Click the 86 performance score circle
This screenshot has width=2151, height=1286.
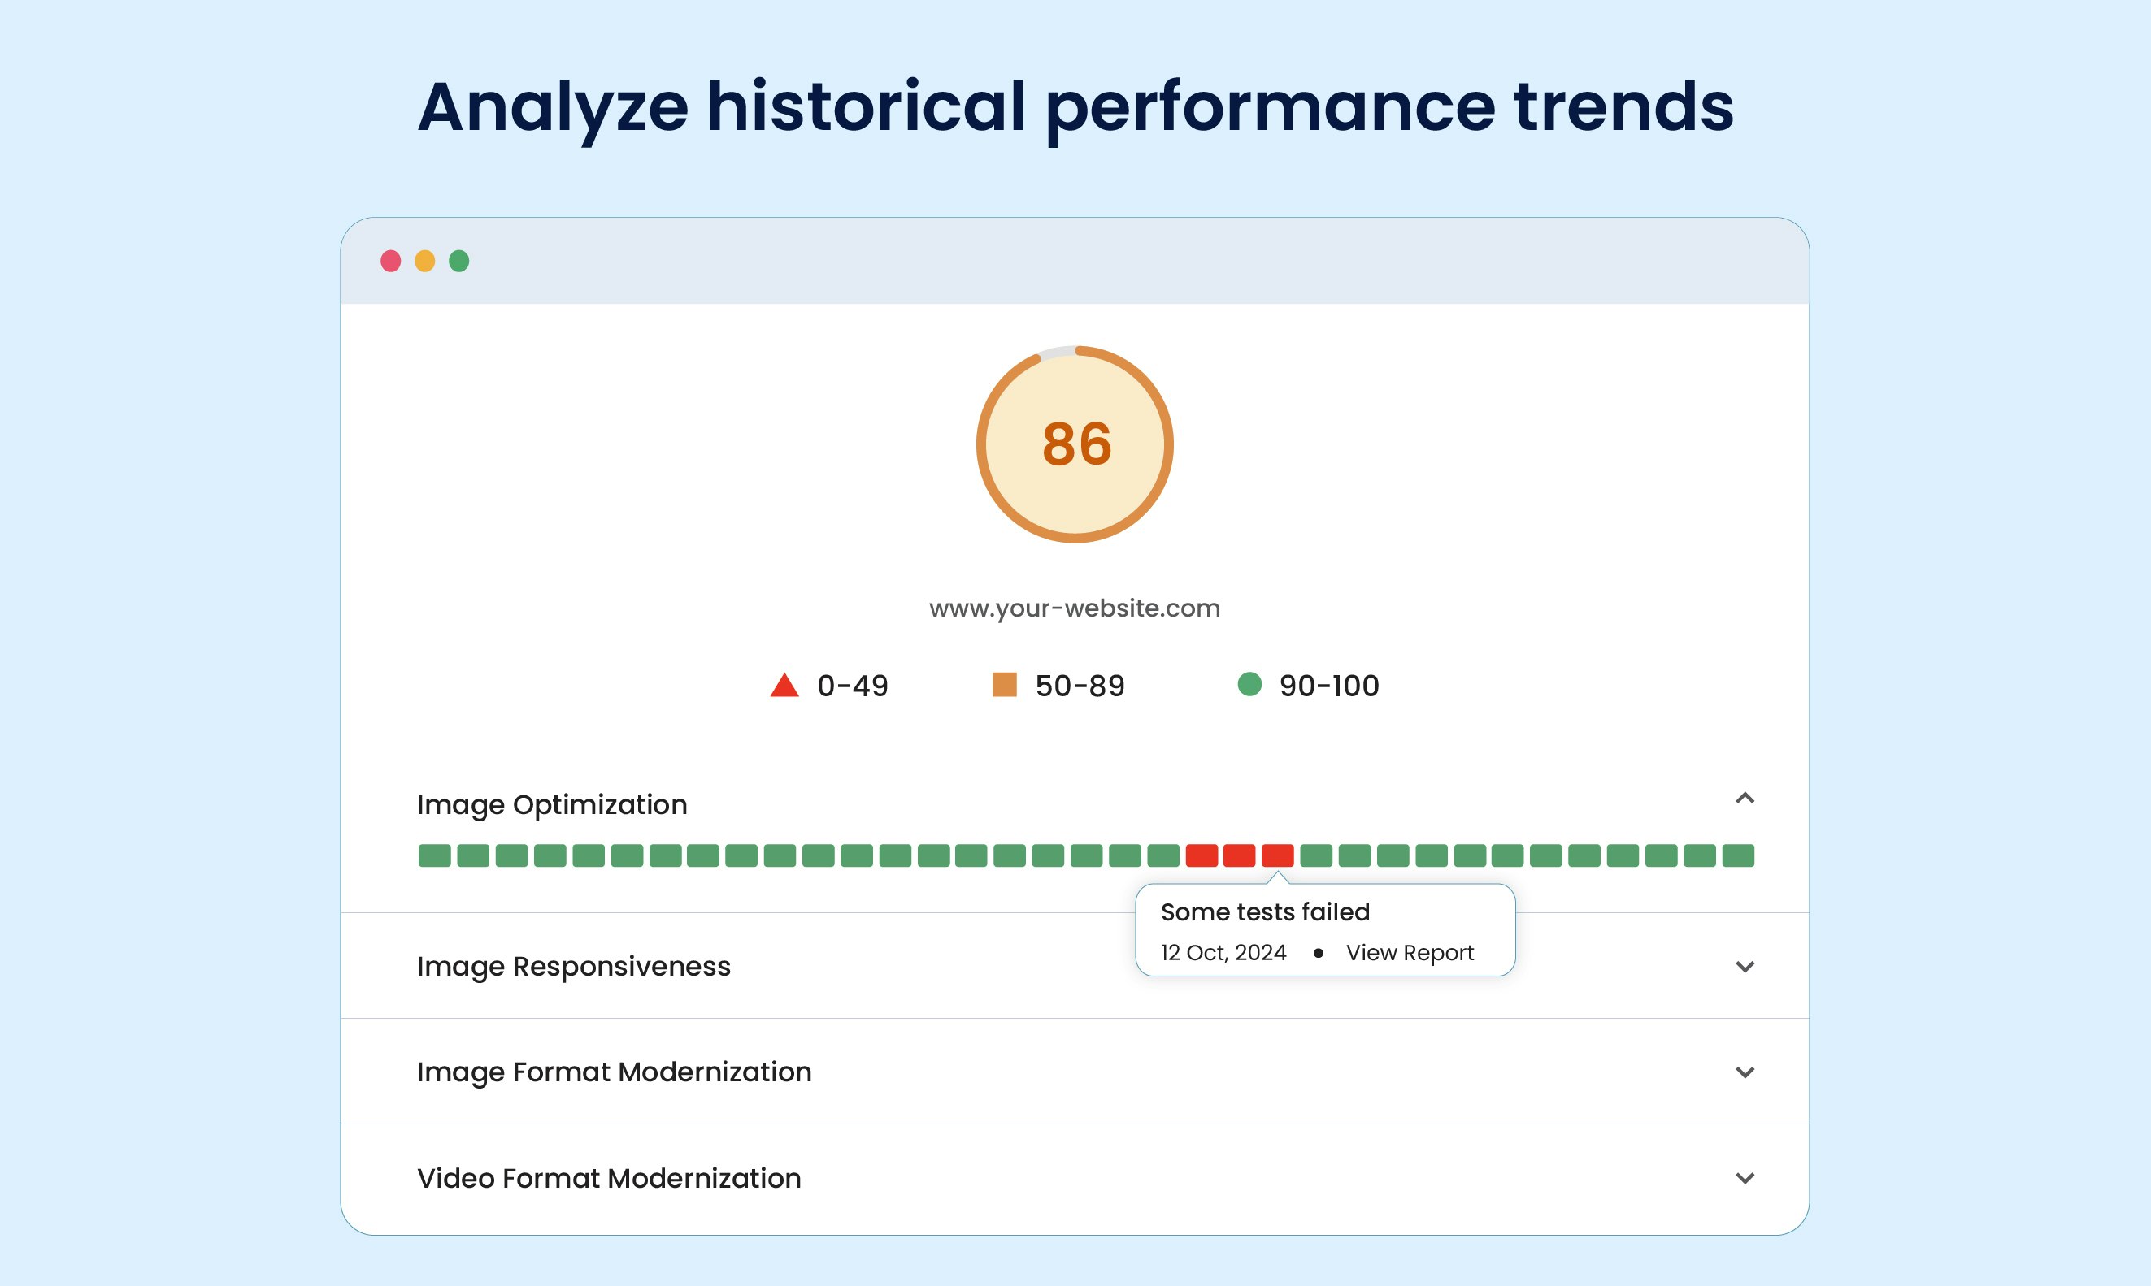1075,444
